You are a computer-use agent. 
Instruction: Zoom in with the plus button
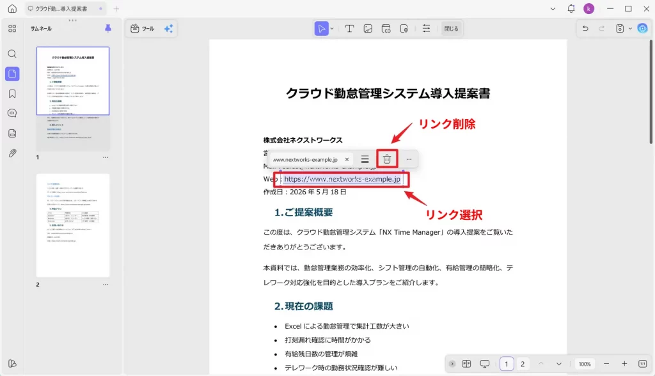[624, 364]
